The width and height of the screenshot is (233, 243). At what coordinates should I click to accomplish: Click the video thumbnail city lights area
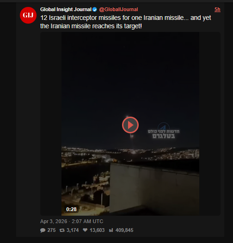(130, 153)
